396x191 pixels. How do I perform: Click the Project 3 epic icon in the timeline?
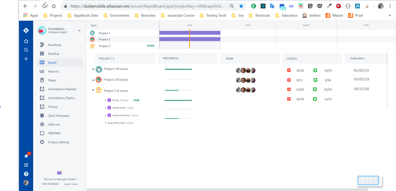[92, 46]
